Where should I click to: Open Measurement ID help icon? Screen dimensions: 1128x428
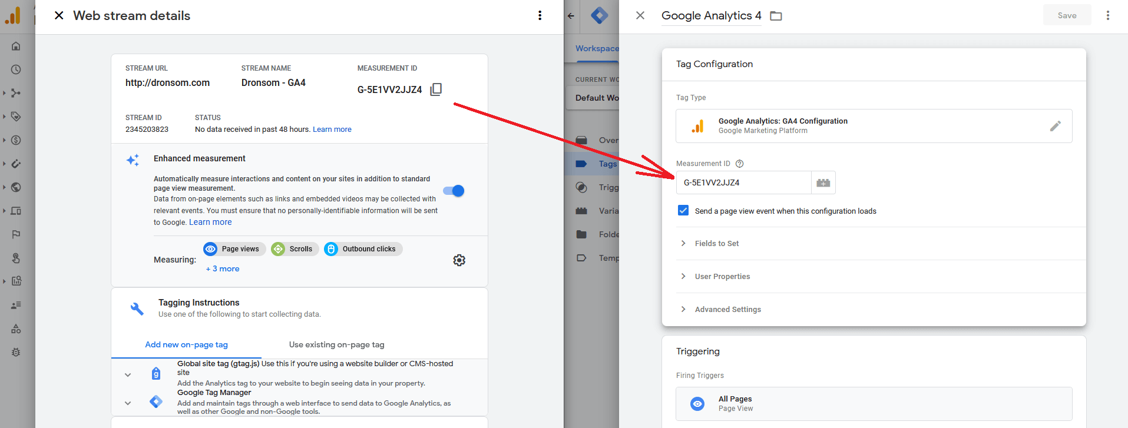tap(739, 164)
